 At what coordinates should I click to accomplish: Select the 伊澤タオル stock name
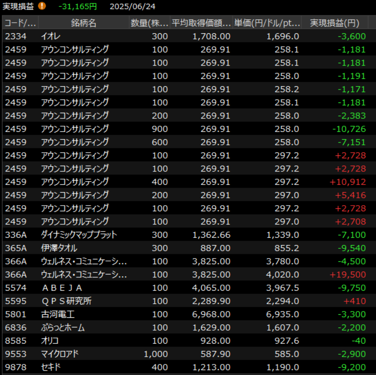click(x=59, y=248)
